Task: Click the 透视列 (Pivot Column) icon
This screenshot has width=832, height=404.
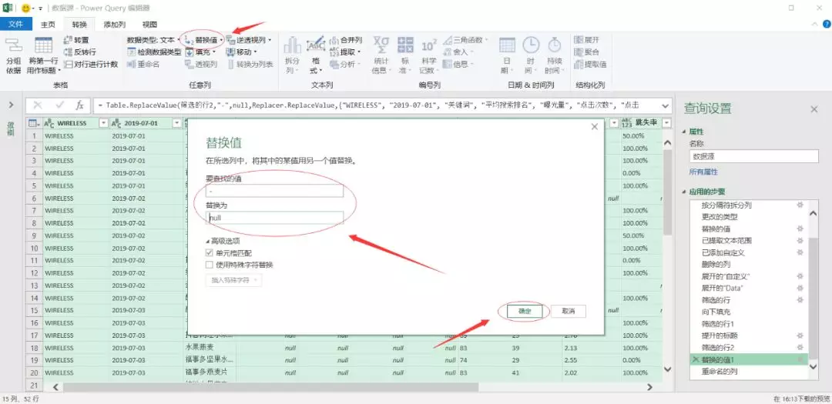Action: (190, 64)
